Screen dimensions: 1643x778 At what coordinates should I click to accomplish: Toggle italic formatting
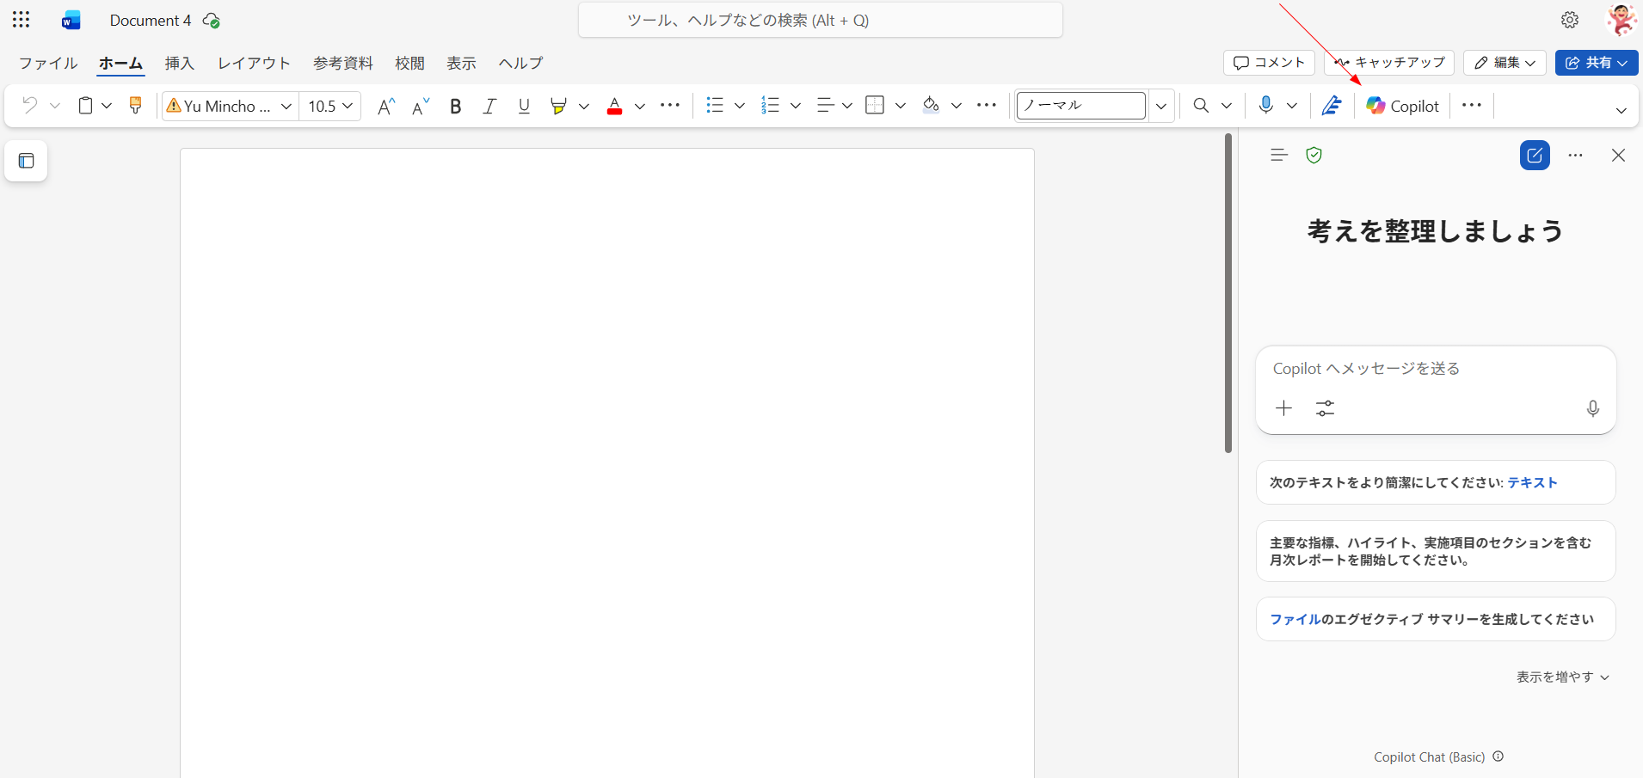click(x=489, y=106)
